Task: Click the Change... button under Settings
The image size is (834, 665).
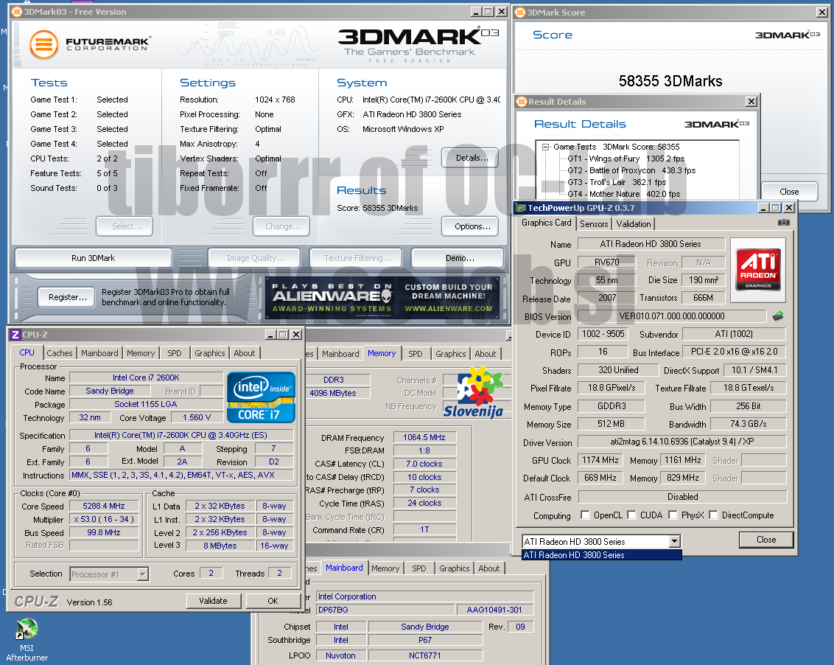Action: (281, 226)
